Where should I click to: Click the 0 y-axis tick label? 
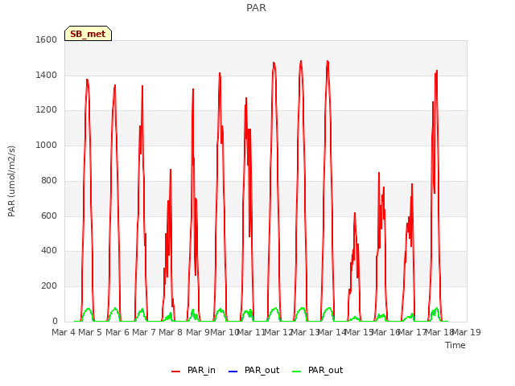[55, 321]
